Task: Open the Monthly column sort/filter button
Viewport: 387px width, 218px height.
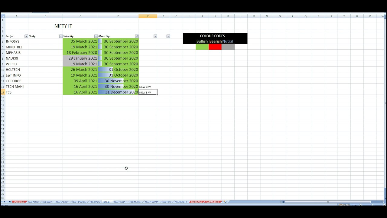Action: click(137, 36)
